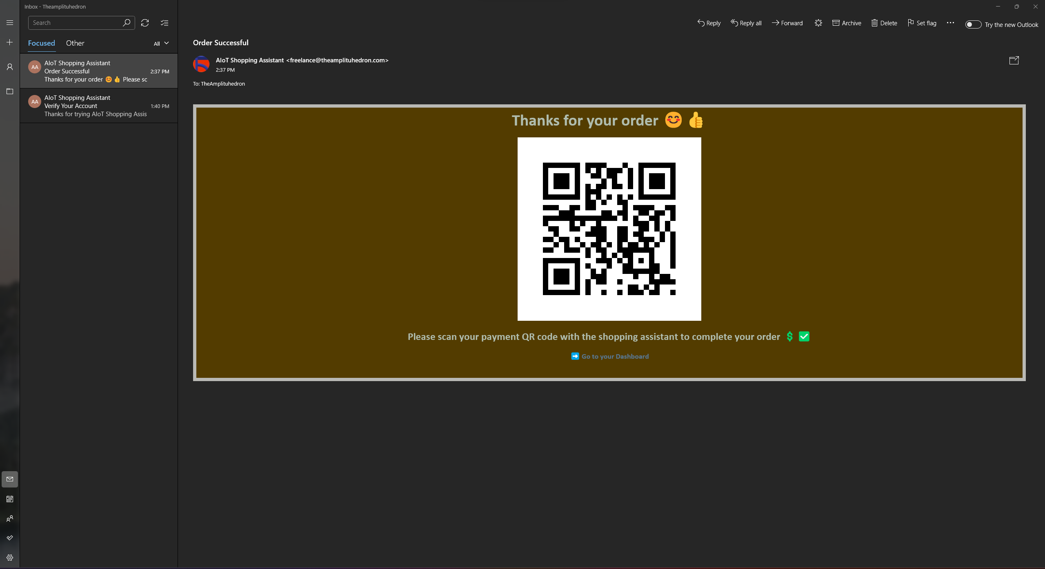Open the more actions ellipsis menu
1045x569 pixels.
click(x=950, y=23)
